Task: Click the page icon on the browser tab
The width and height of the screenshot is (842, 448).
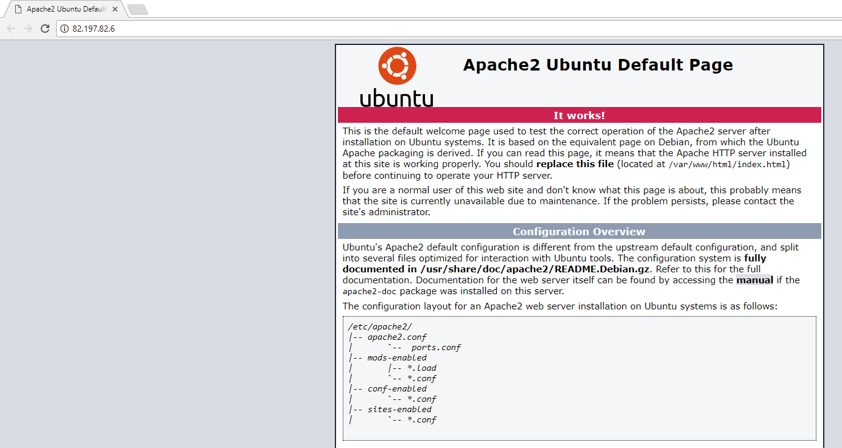Action: (x=18, y=9)
